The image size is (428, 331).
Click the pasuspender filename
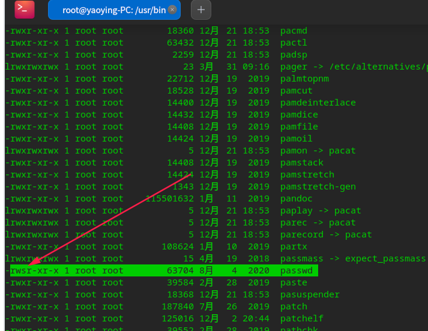click(310, 294)
